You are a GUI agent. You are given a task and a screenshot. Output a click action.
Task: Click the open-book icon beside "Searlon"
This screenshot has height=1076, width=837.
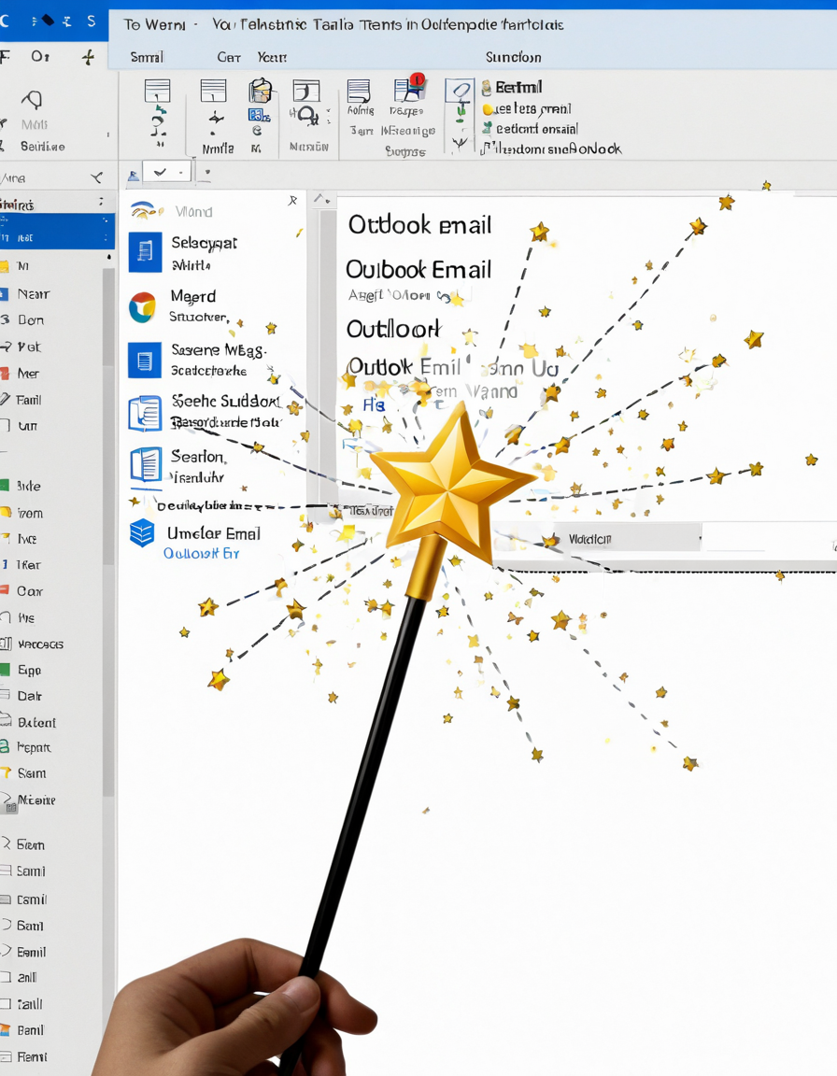tap(146, 464)
